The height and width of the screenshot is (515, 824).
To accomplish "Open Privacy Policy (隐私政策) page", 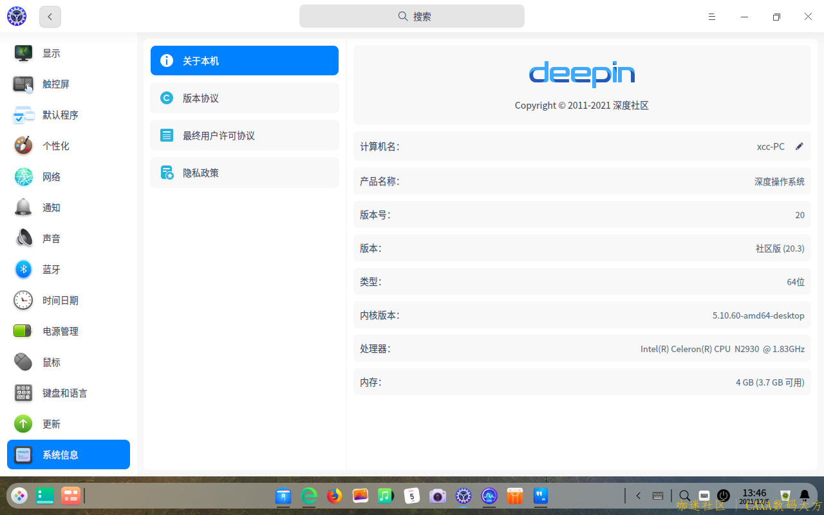I will (x=245, y=173).
